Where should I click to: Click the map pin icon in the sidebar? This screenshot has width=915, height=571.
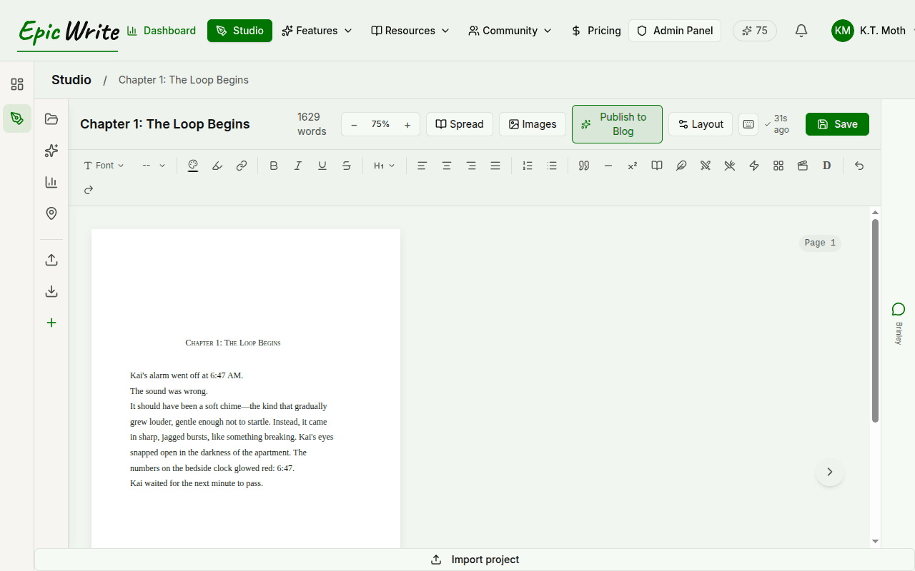[51, 213]
